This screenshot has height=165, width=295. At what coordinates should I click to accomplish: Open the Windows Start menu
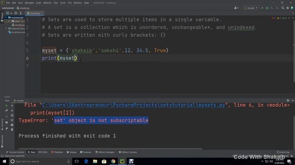pos(4,161)
